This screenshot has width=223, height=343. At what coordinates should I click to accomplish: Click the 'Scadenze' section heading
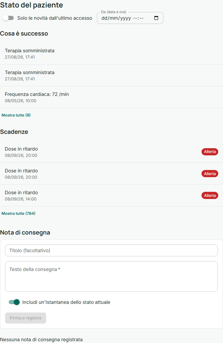(x=14, y=132)
